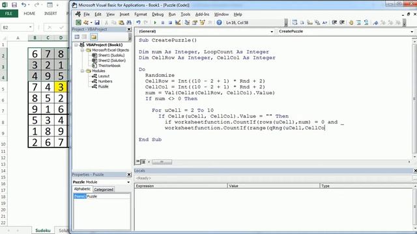Open the Excel Name Box dropdown arrow

click(x=31, y=27)
